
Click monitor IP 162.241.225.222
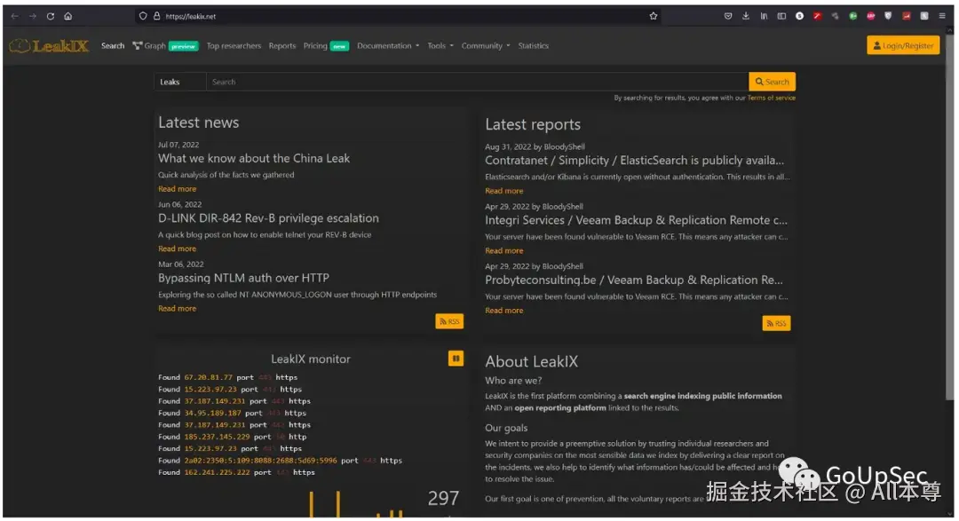(218, 473)
